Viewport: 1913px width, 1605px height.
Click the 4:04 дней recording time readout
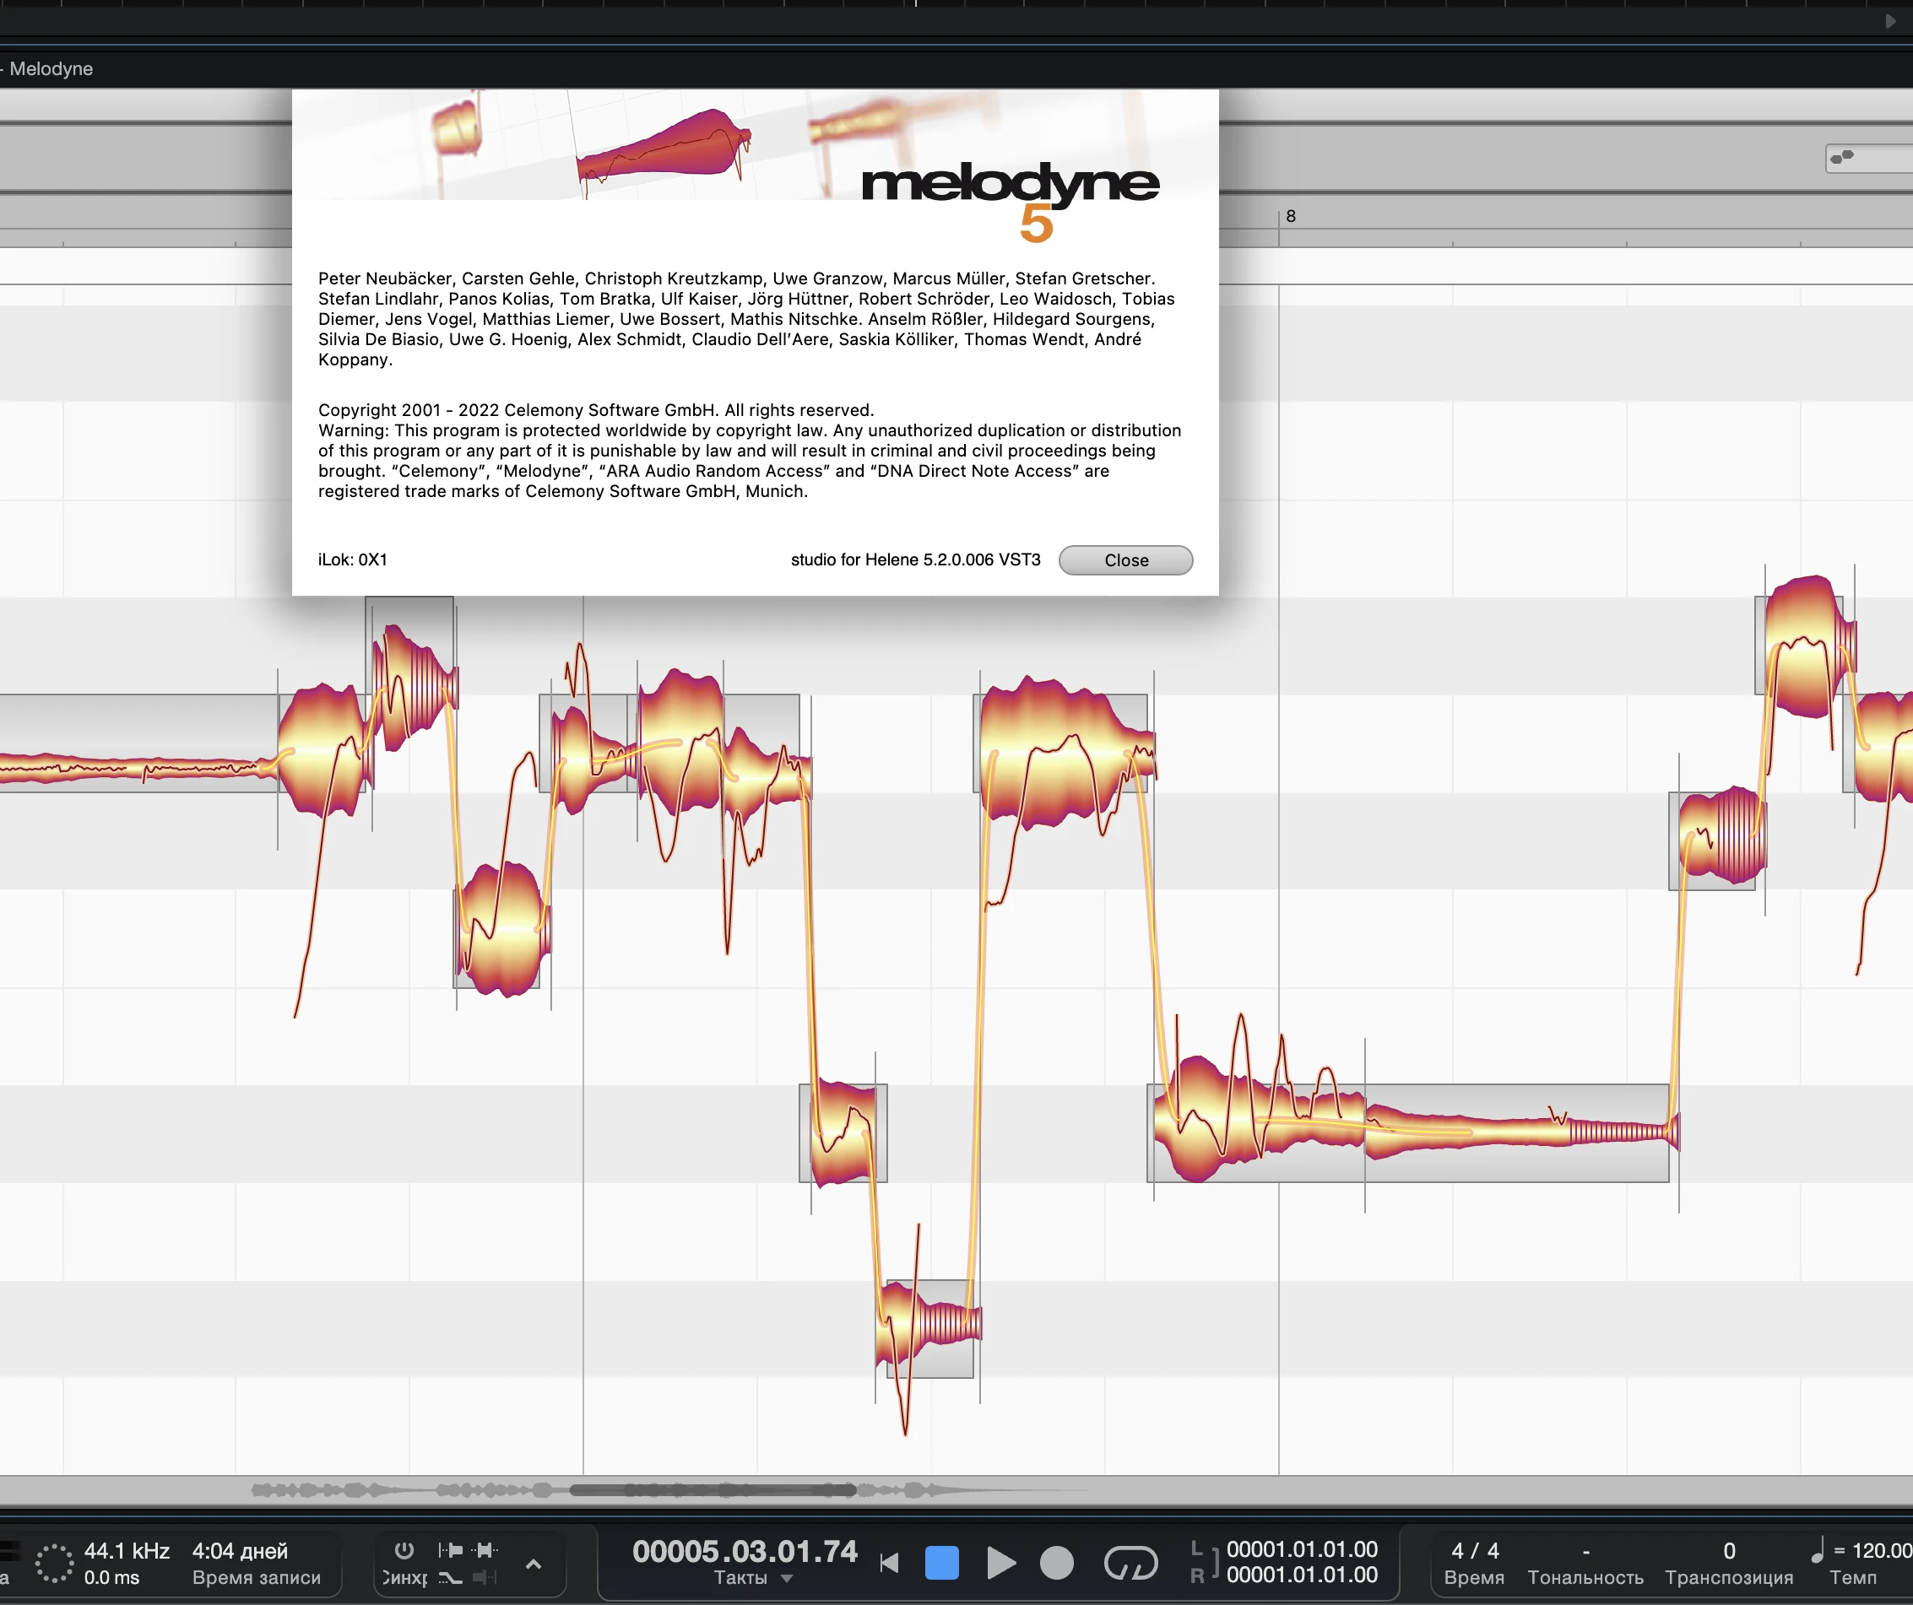(x=240, y=1550)
